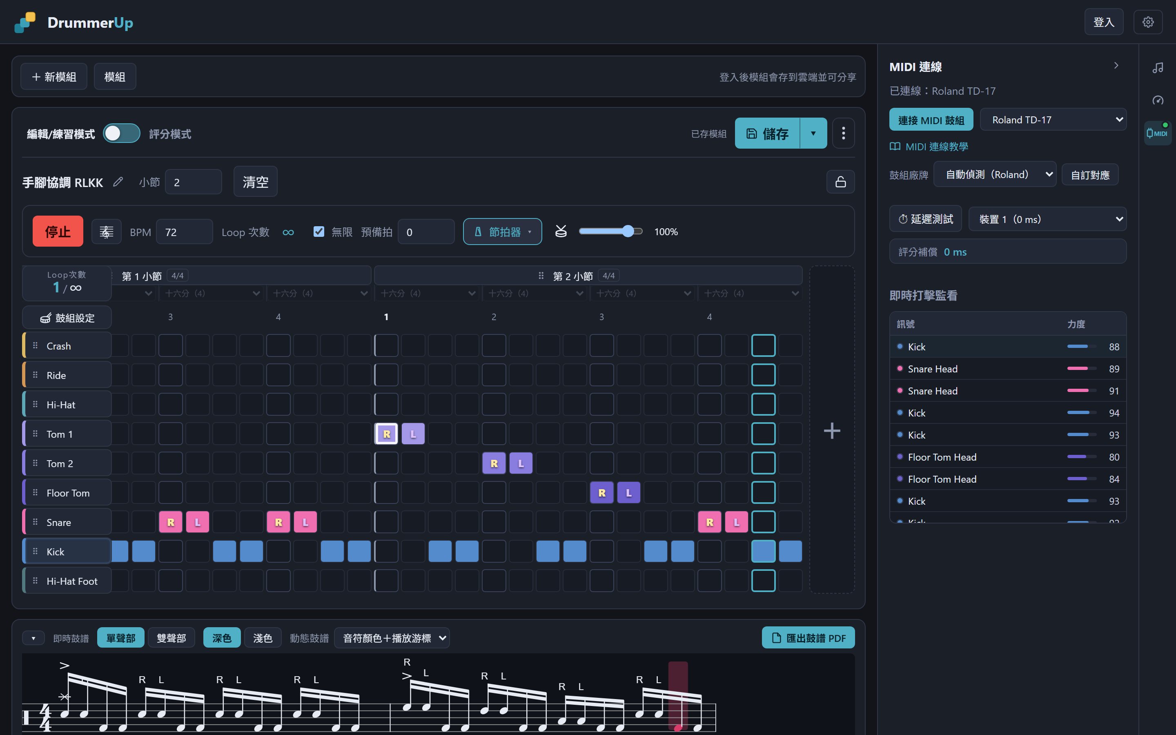Adjust the volume slider at 100%

[x=610, y=232]
